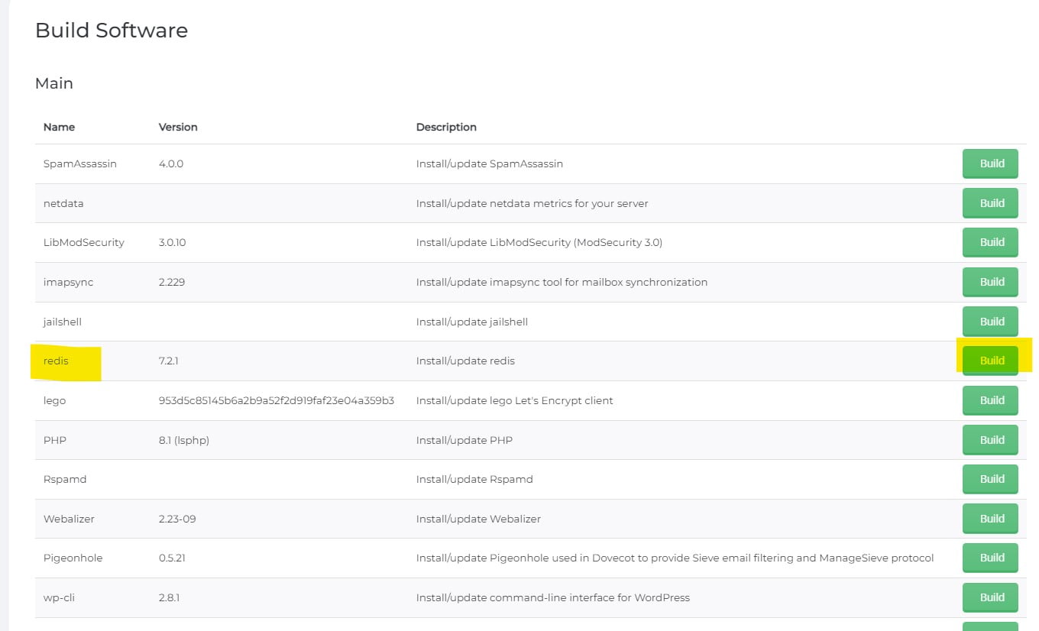Start the imapsync Build

(990, 282)
